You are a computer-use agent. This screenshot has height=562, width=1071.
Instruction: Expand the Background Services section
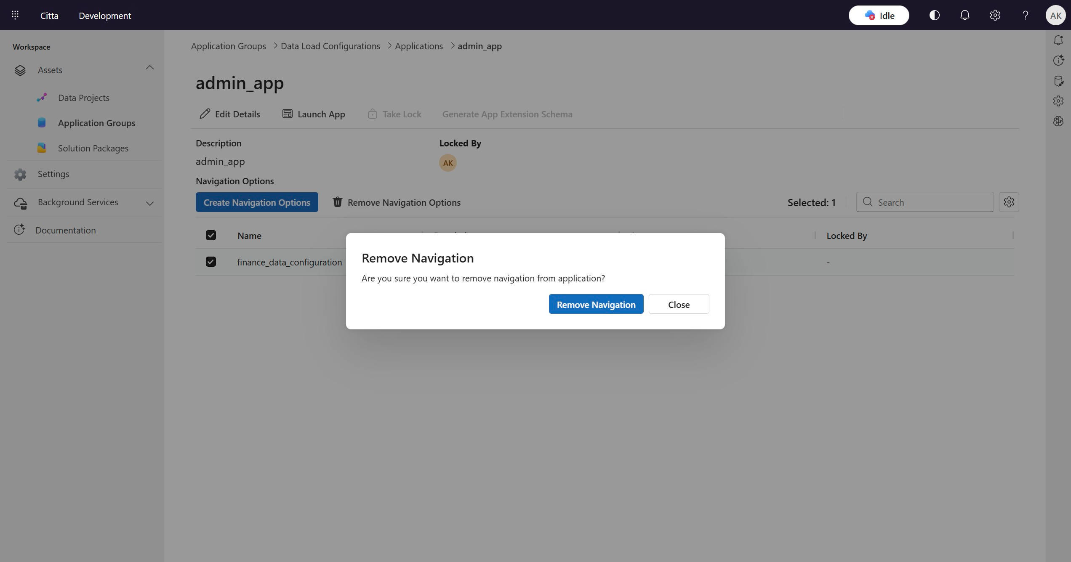coord(150,204)
